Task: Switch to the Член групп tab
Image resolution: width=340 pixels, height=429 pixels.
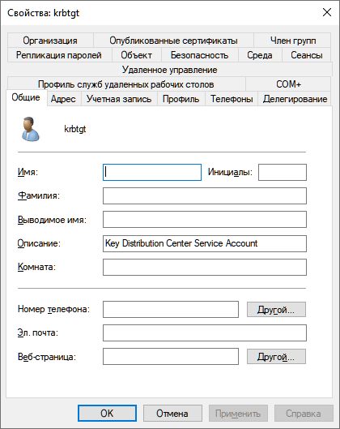Action: click(293, 41)
